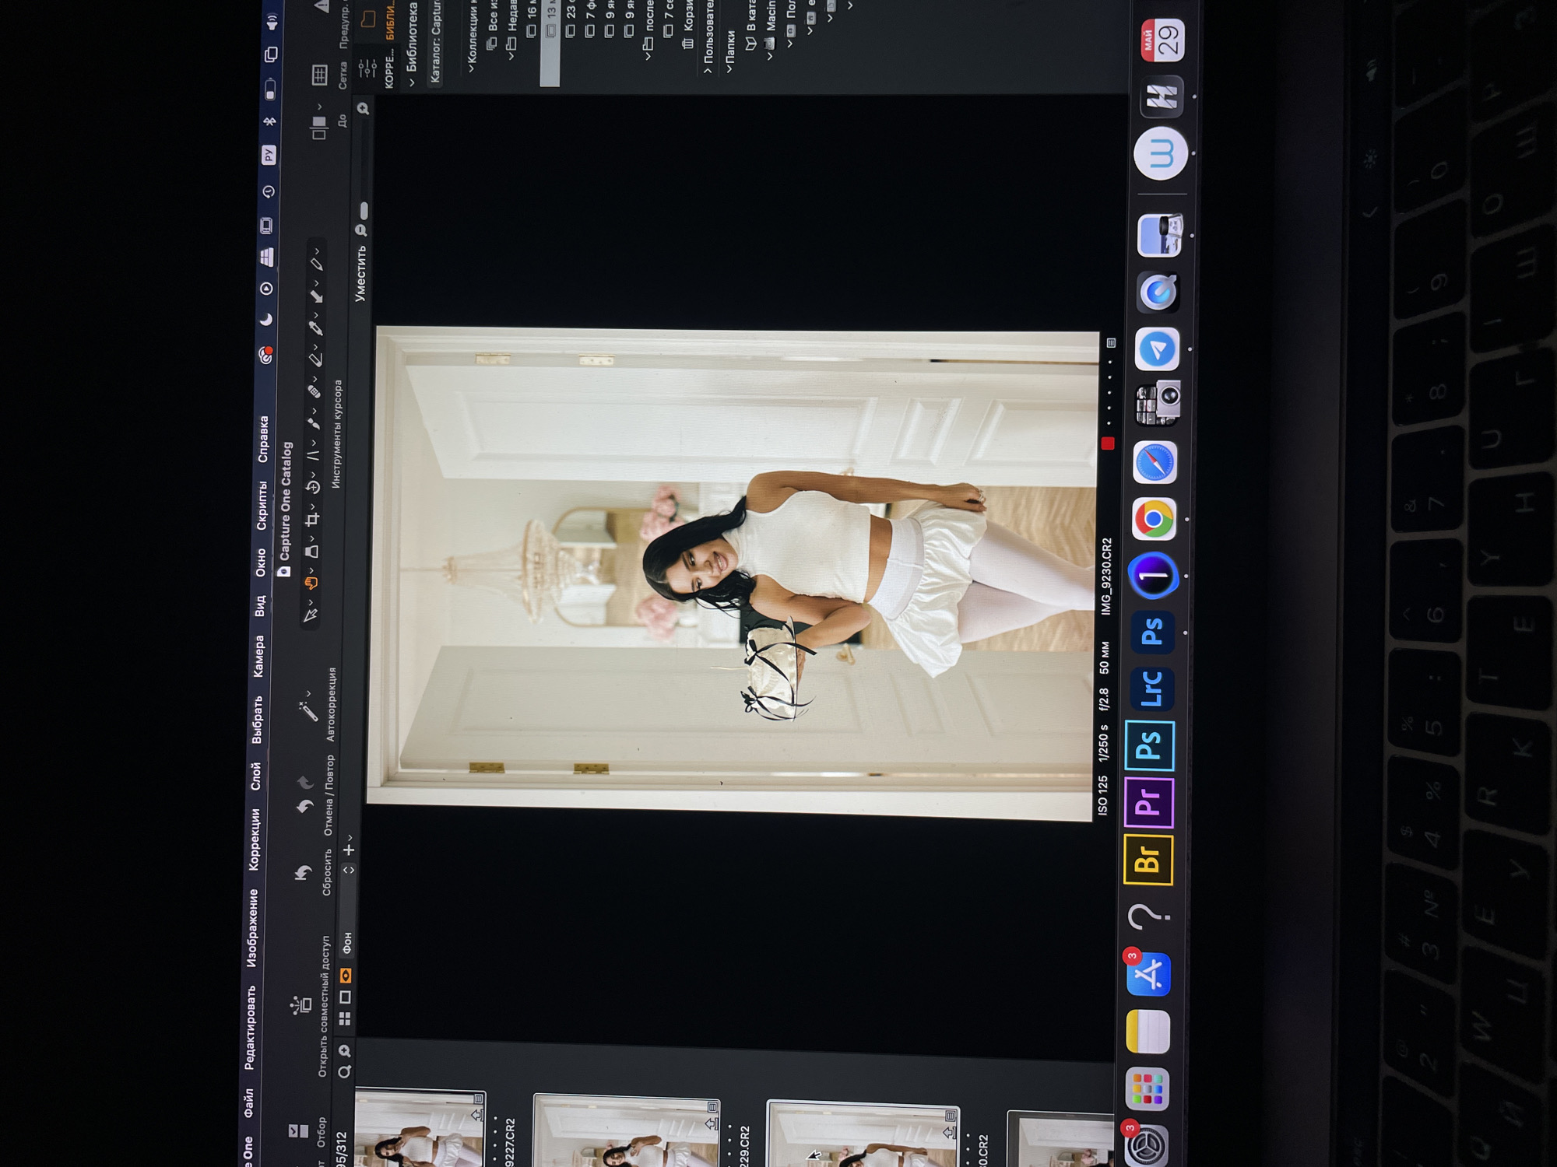This screenshot has height=1167, width=1557.
Task: Open the Crop tool dropdown arrow
Action: point(312,506)
